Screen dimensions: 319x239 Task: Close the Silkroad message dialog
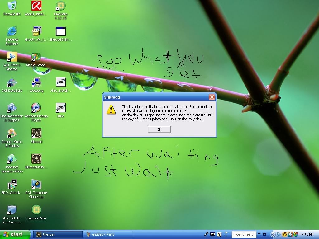pyautogui.click(x=212, y=97)
